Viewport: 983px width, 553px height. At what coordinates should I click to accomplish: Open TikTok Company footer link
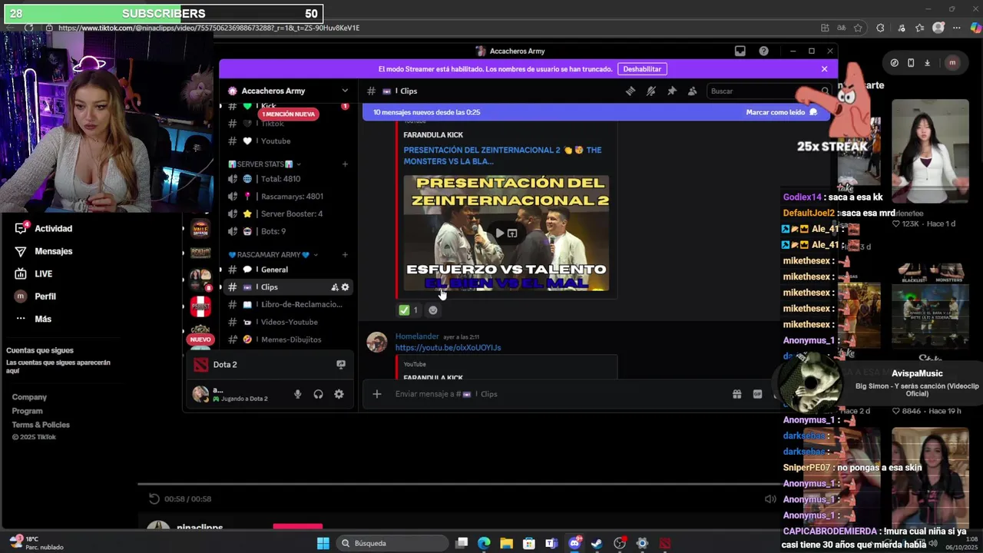[29, 397]
